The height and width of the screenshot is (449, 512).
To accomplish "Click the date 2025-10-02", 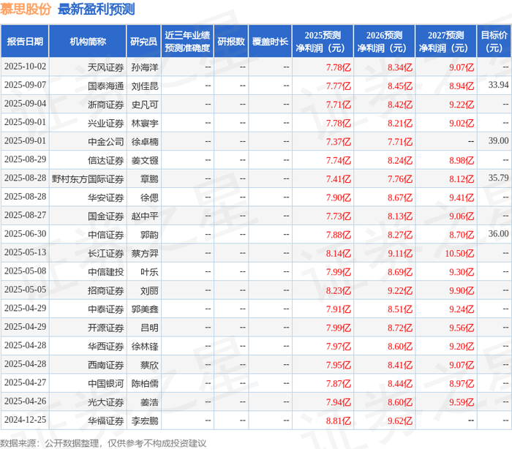I will [x=25, y=67].
